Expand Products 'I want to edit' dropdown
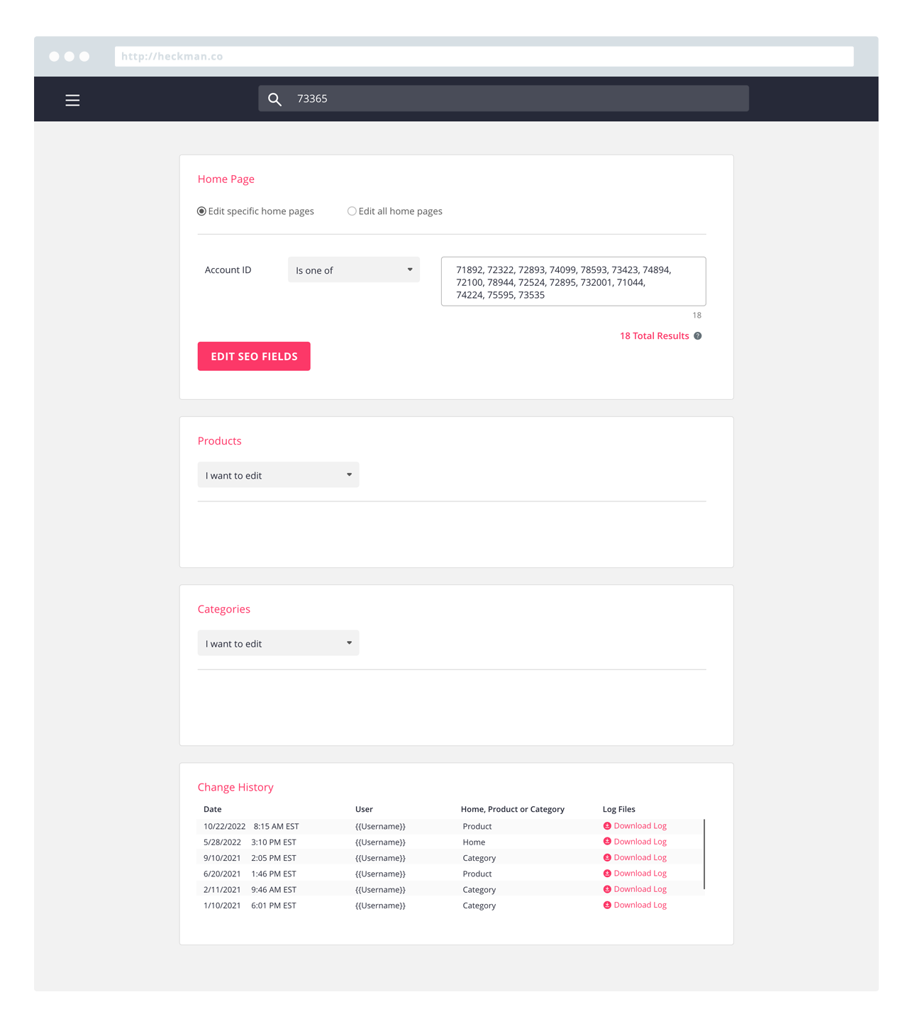Screen dimensions: 922x1031 coord(278,475)
